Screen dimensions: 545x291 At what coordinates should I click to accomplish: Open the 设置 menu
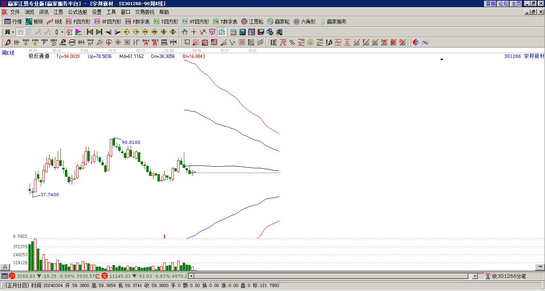point(97,12)
